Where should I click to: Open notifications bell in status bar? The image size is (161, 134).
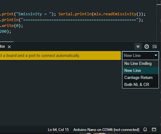pos(145,129)
